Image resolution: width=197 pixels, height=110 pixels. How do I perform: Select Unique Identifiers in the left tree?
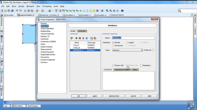tap(47, 28)
